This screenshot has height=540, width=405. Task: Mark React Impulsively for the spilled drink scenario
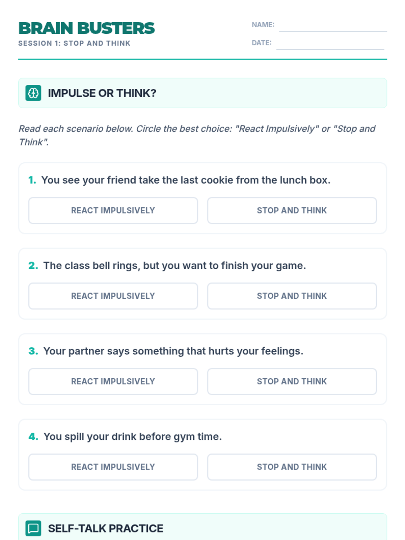click(113, 467)
